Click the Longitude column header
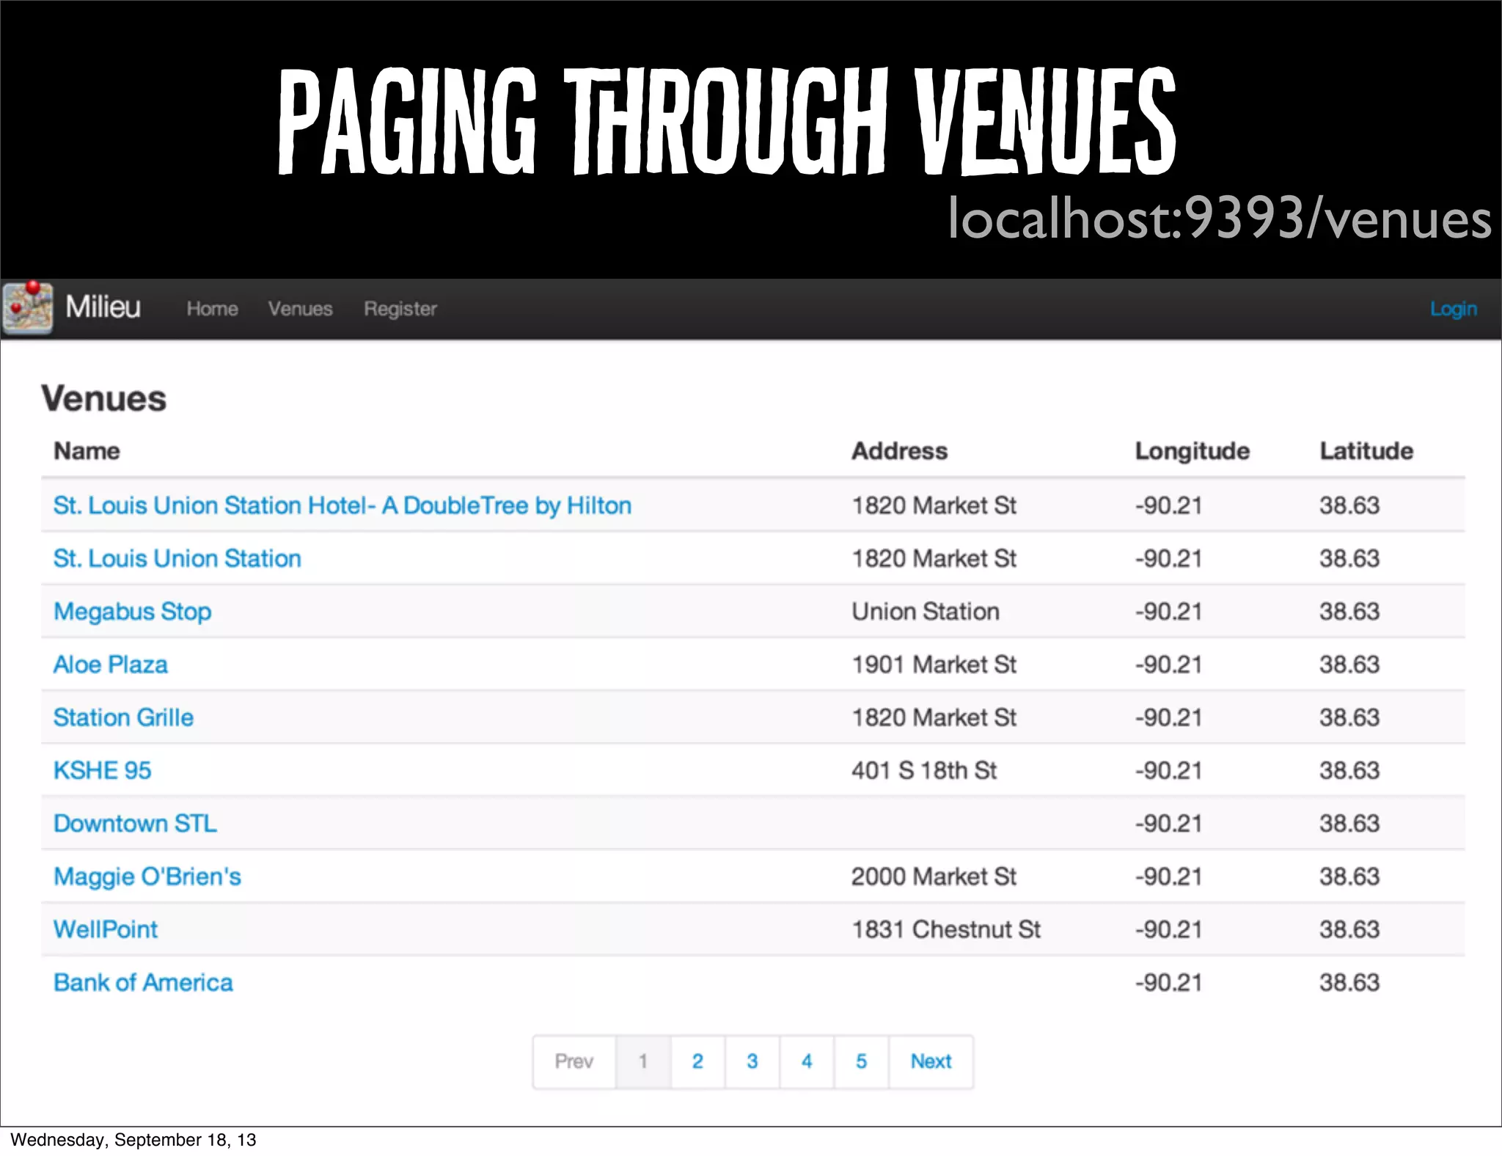 click(1193, 451)
